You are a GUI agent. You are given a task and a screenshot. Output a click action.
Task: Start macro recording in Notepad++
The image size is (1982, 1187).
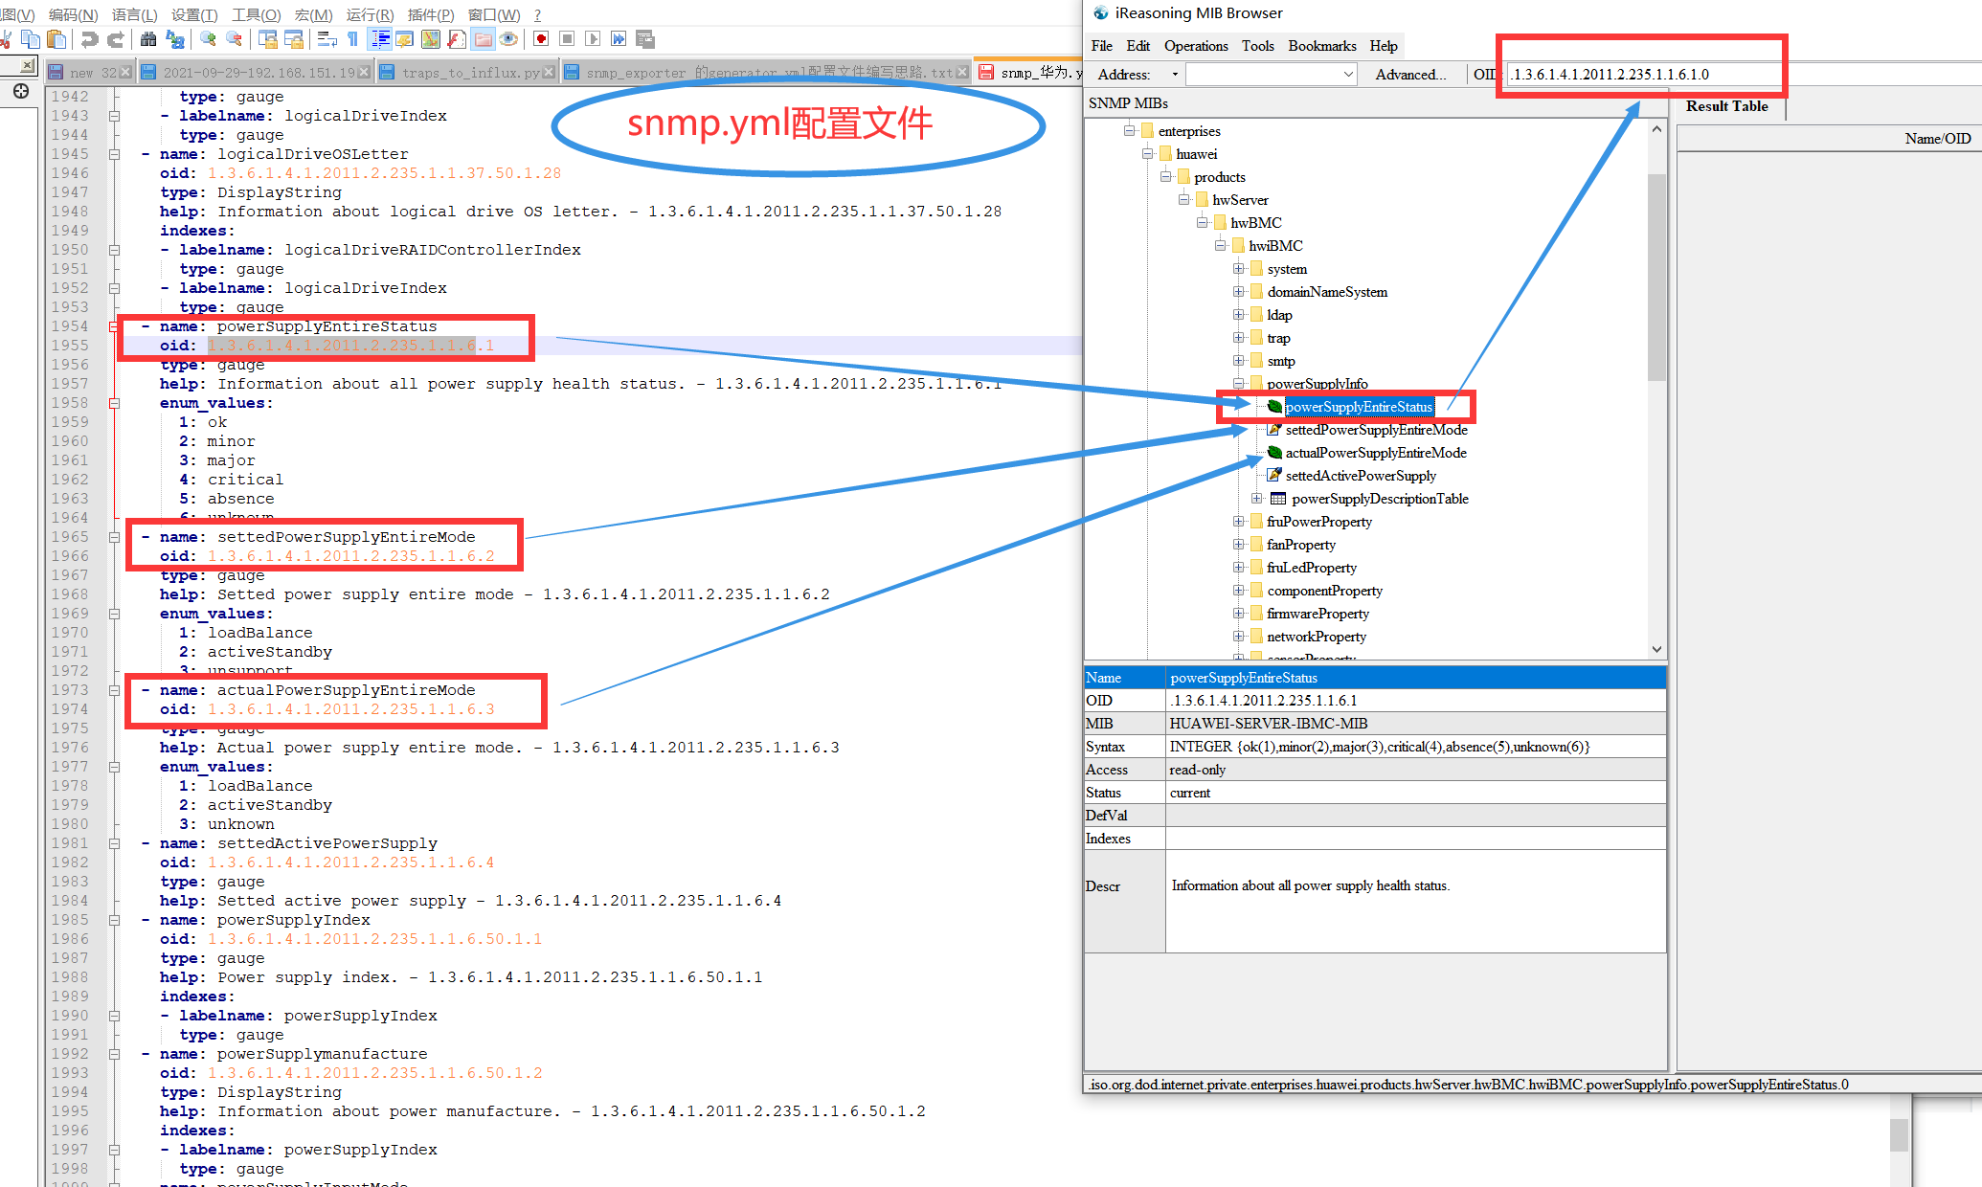click(539, 39)
